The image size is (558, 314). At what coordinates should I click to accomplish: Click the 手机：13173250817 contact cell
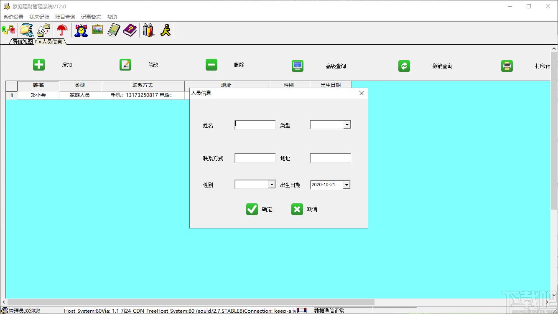coord(143,95)
